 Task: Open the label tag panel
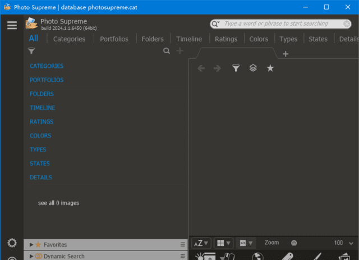click(287, 256)
